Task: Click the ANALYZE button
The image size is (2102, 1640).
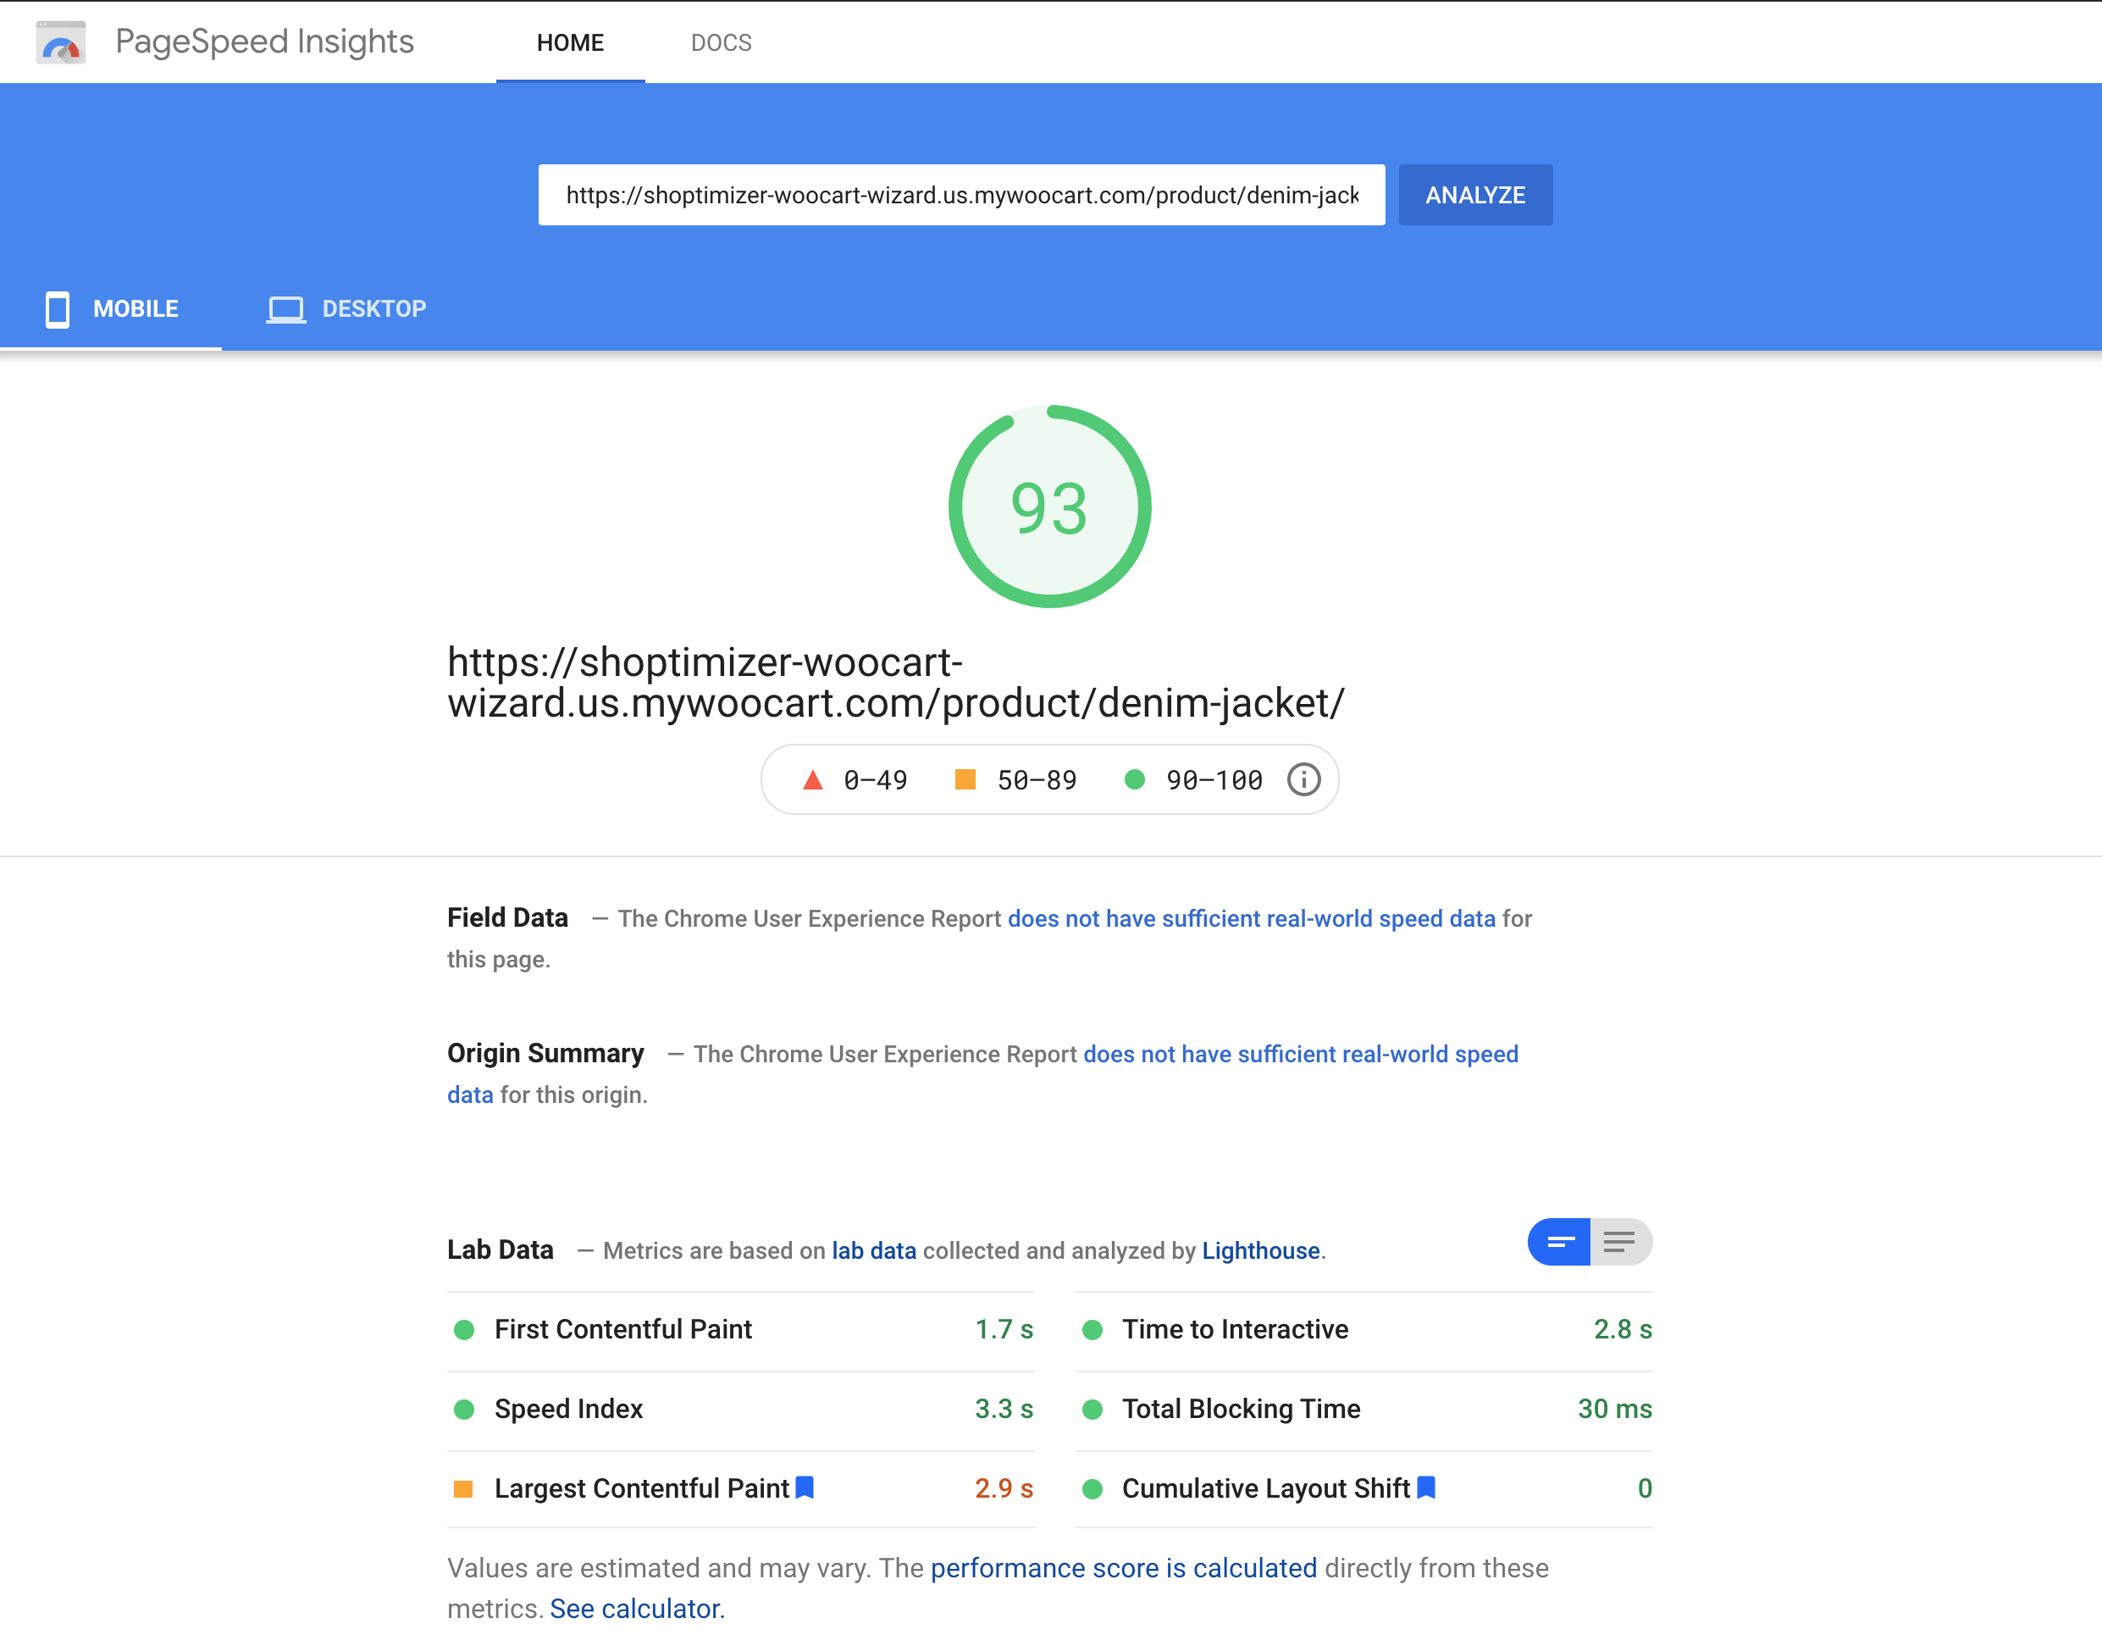Action: click(x=1474, y=195)
